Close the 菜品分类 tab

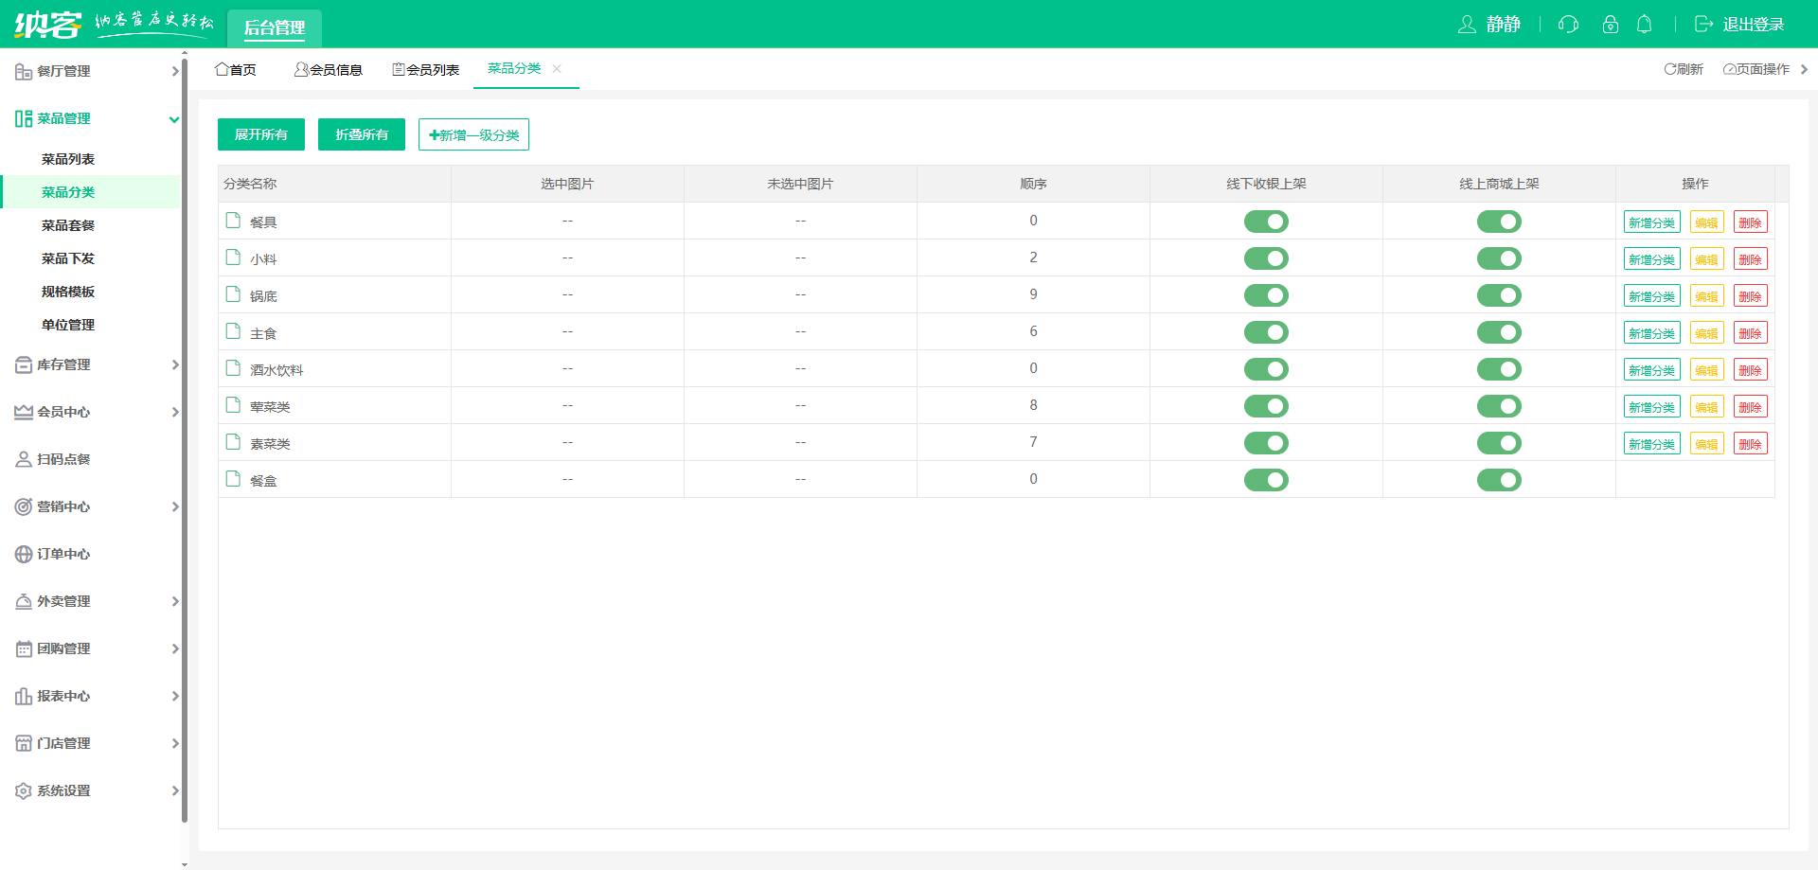point(557,68)
